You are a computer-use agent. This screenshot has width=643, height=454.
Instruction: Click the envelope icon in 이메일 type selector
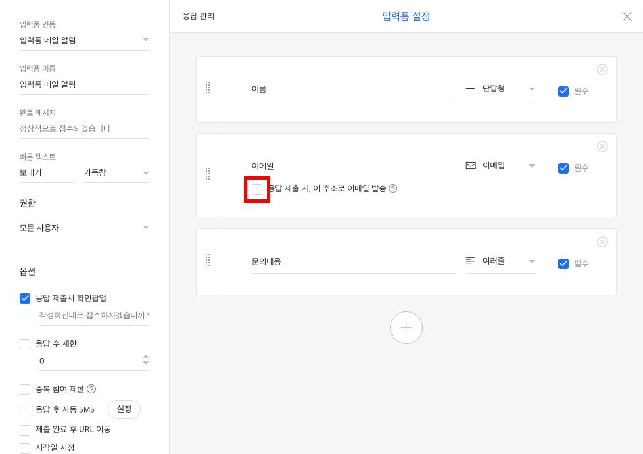[x=471, y=165]
